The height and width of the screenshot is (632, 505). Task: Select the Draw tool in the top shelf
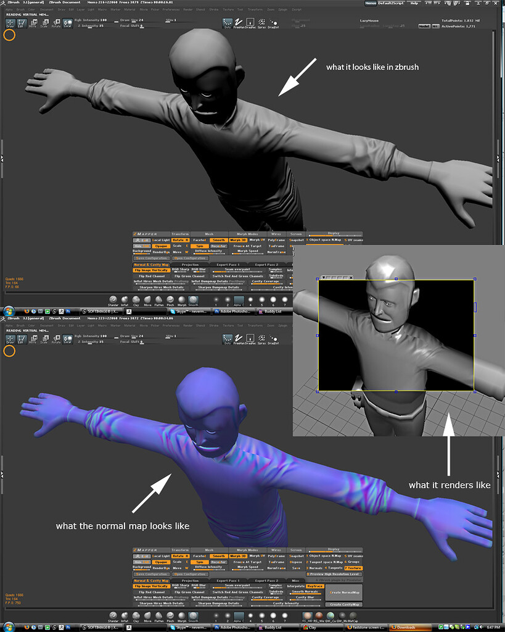click(x=9, y=22)
